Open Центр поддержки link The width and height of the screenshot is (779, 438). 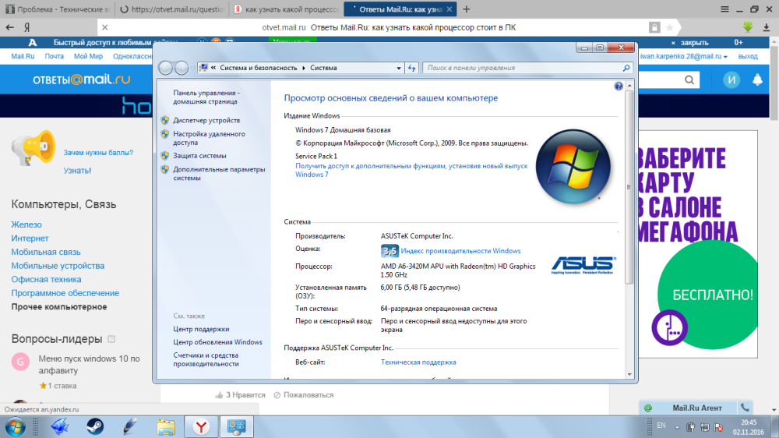(x=201, y=329)
